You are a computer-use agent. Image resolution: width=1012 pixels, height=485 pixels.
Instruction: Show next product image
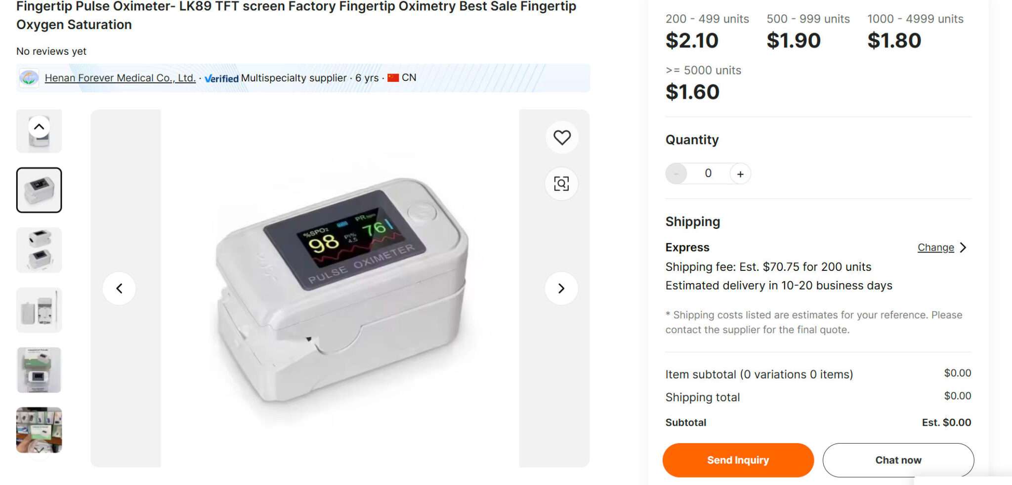tap(561, 288)
